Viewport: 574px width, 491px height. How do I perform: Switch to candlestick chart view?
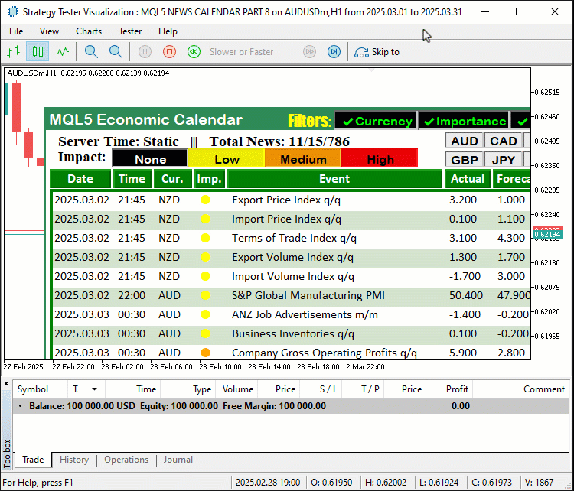pyautogui.click(x=38, y=51)
